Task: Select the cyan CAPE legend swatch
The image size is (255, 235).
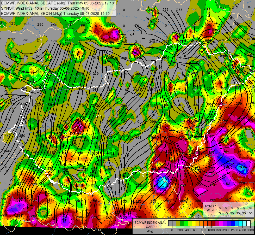Action: tap(240, 224)
